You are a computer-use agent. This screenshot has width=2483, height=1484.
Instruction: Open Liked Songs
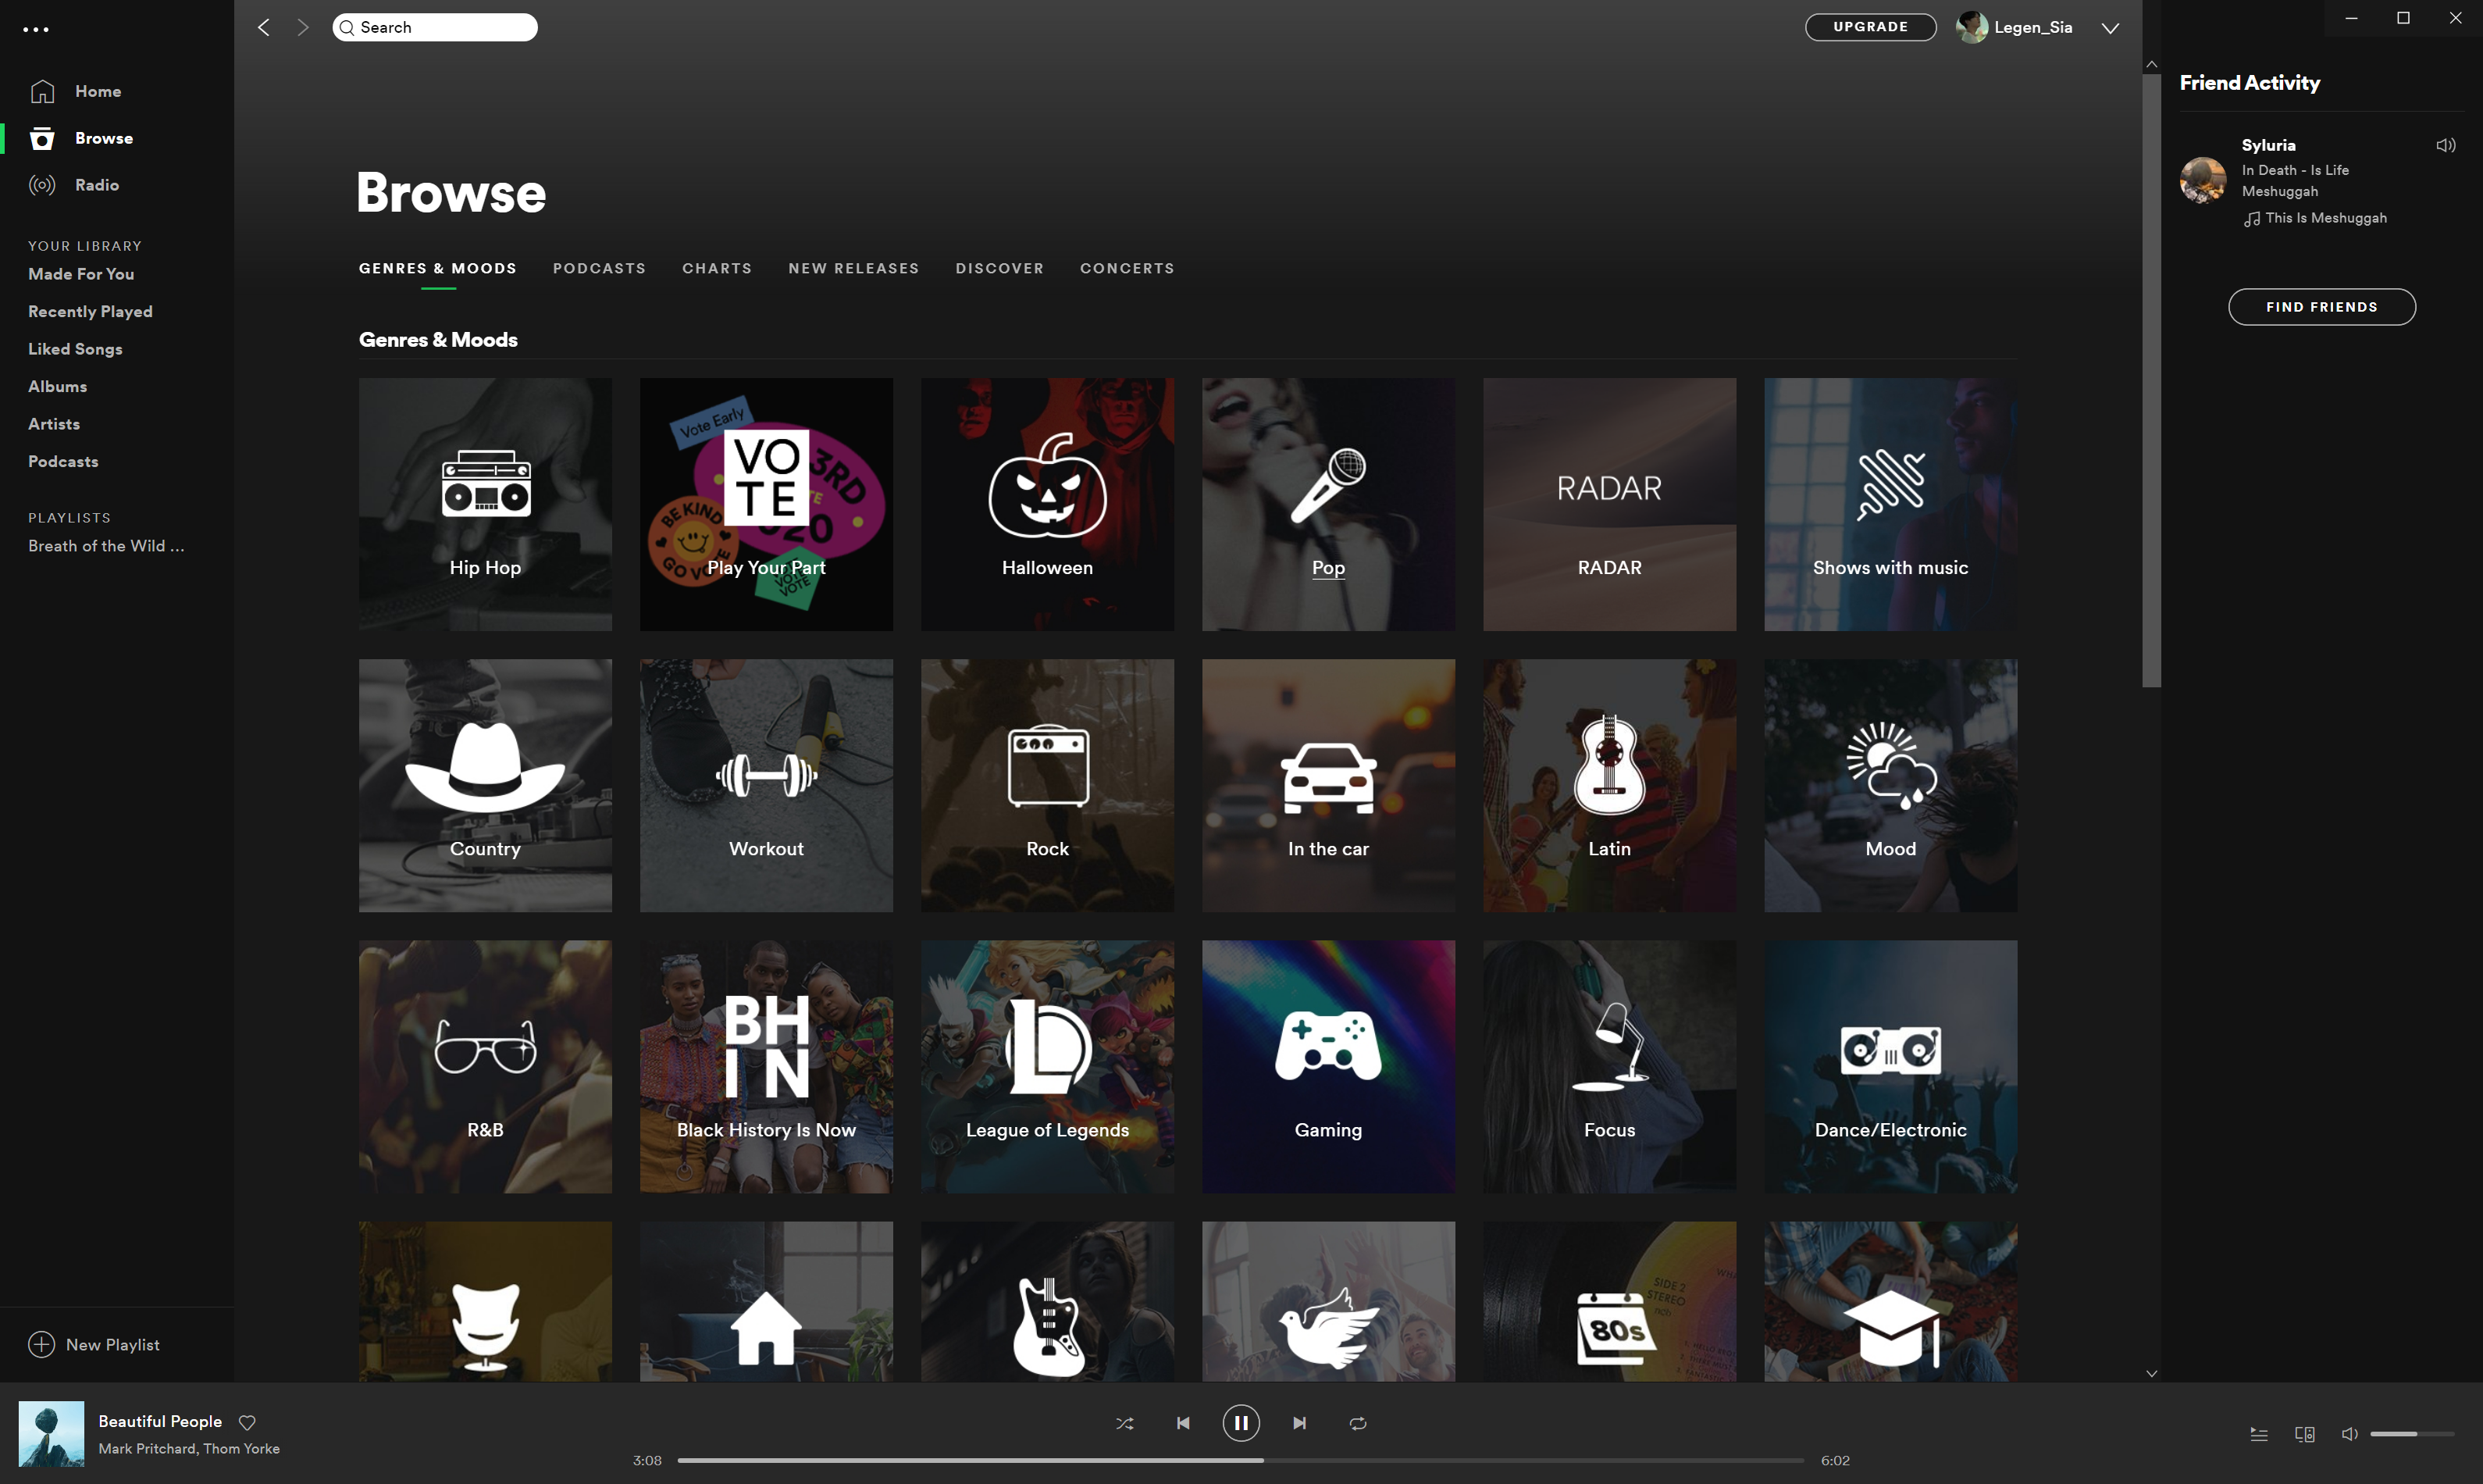coord(75,349)
